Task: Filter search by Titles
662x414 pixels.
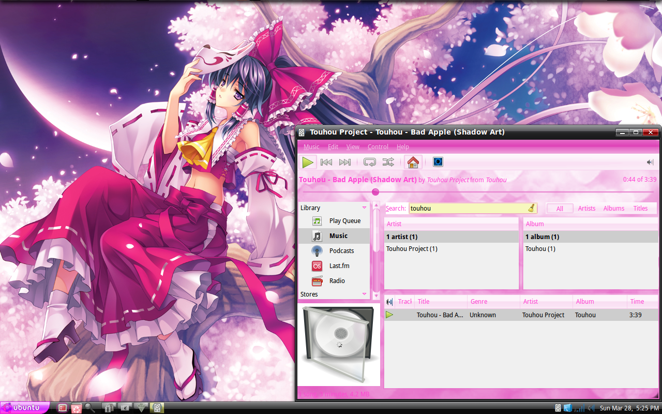Action: click(x=641, y=209)
